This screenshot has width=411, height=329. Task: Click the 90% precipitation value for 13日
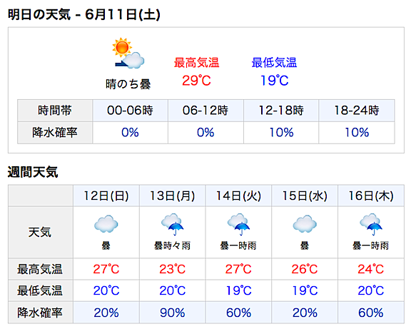coord(173,313)
